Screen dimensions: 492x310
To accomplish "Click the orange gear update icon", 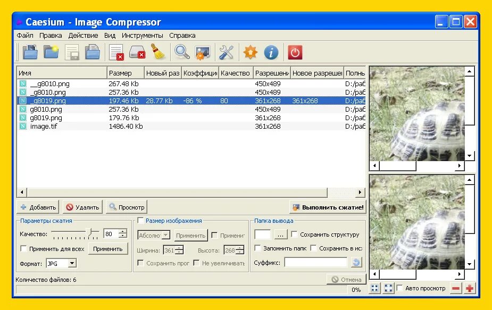I will tap(250, 52).
